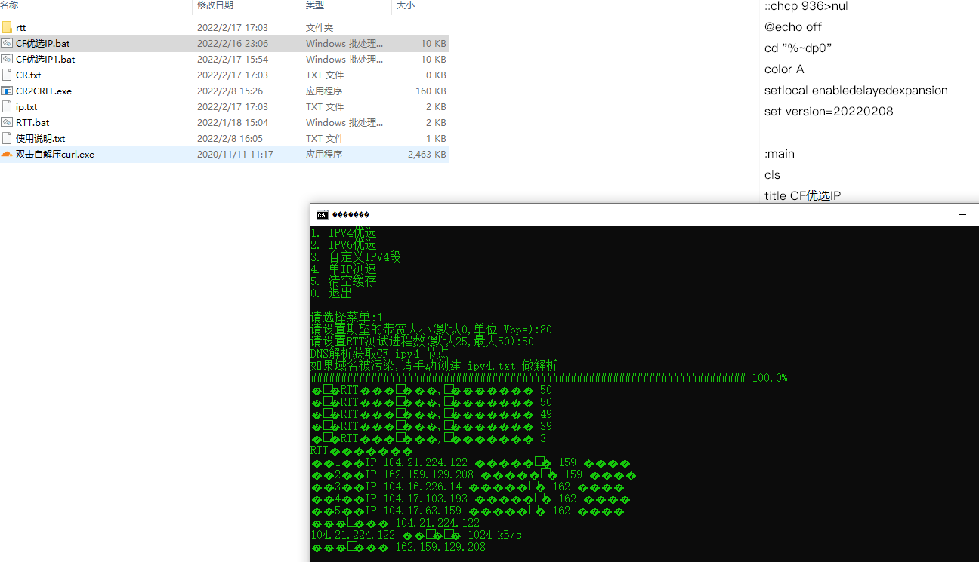Select the CR2CRLF.exe application icon
Screen dimensions: 979x562
pos(8,91)
